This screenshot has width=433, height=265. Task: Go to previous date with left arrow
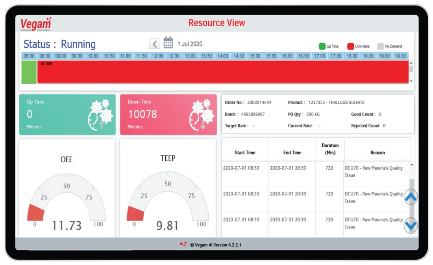[155, 44]
